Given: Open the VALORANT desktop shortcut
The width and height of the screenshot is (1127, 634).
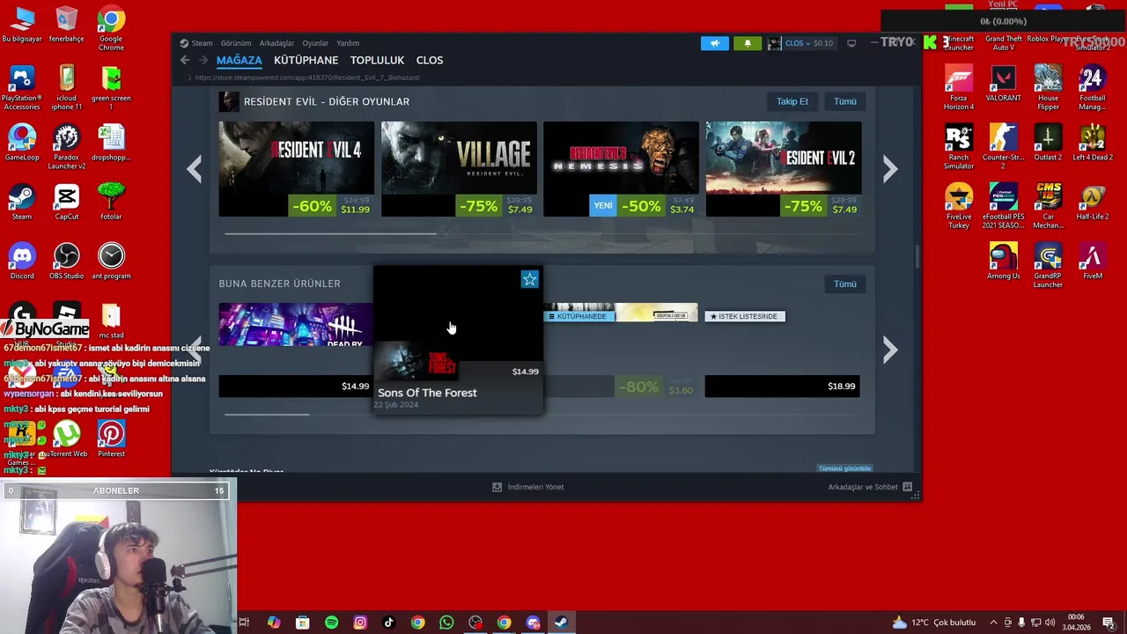Looking at the screenshot, I should tap(1004, 85).
